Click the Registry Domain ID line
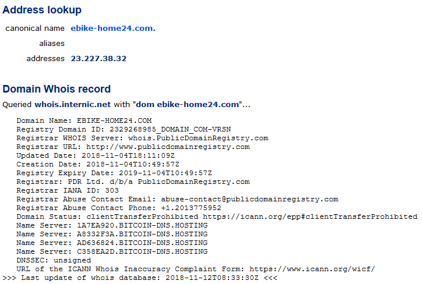Screen dimensions: 422x284 [x=124, y=130]
